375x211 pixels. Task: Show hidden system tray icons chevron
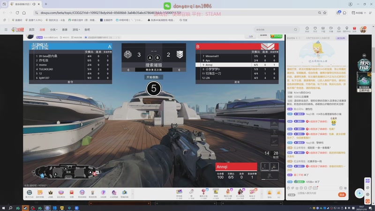pyautogui.click(x=310, y=208)
